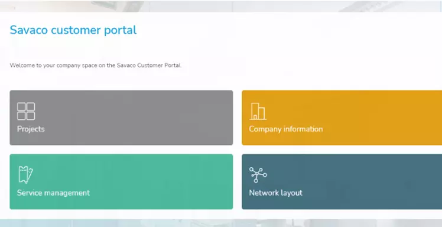The image size is (442, 227).
Task: Click the 'Savaco customer portal' heading
Action: pos(73,30)
